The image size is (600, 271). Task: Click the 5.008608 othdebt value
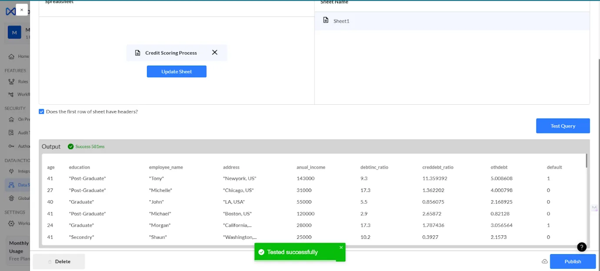pos(502,178)
